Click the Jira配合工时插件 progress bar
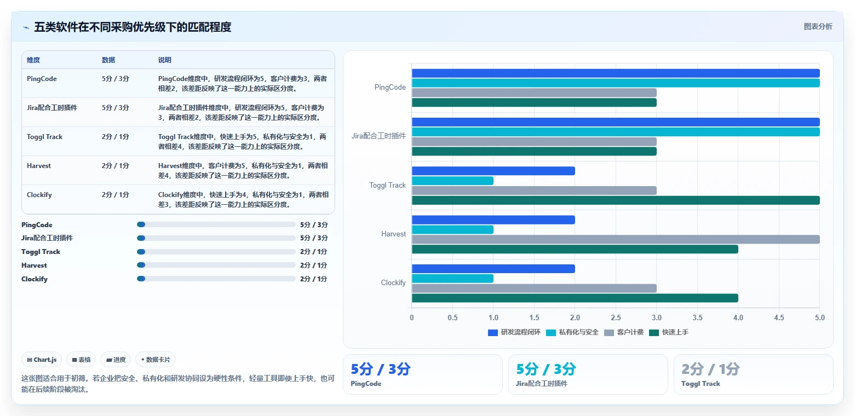The width and height of the screenshot is (855, 416). [216, 238]
